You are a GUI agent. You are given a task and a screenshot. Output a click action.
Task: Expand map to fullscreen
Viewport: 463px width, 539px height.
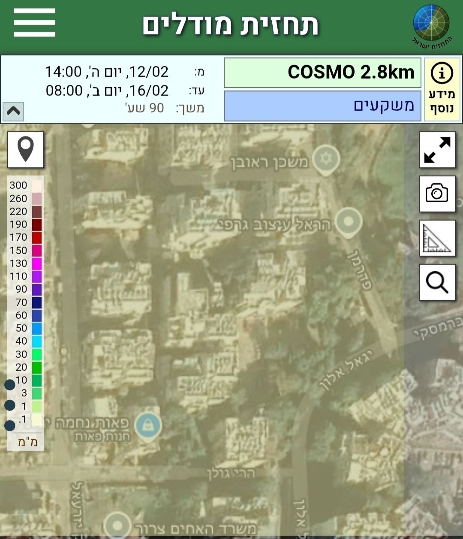[437, 150]
